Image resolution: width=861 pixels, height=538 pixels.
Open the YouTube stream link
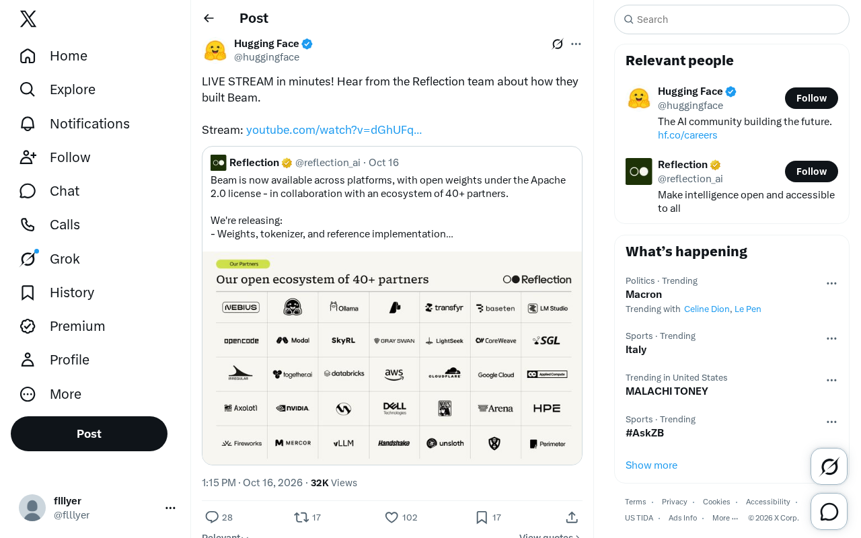pos(334,130)
